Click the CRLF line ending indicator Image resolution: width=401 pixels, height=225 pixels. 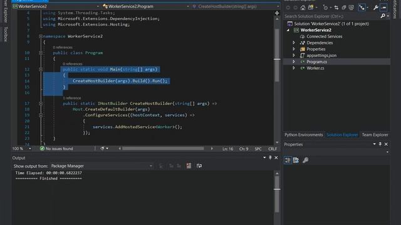[273, 149]
